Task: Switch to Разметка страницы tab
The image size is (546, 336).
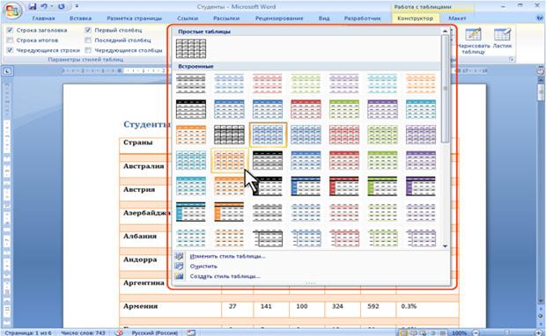Action: point(134,18)
